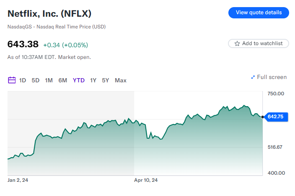Show the 1Y chart range
295x196 pixels.
93,80
